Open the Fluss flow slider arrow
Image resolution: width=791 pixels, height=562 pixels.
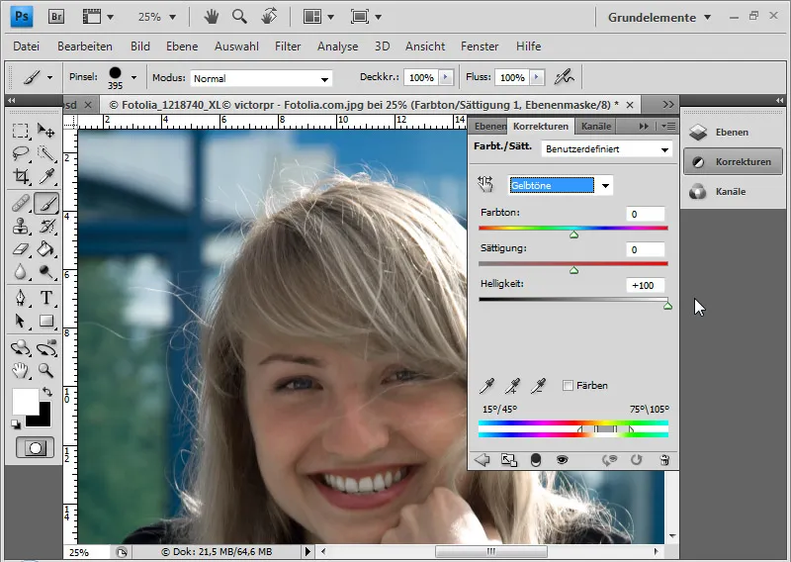tap(537, 77)
